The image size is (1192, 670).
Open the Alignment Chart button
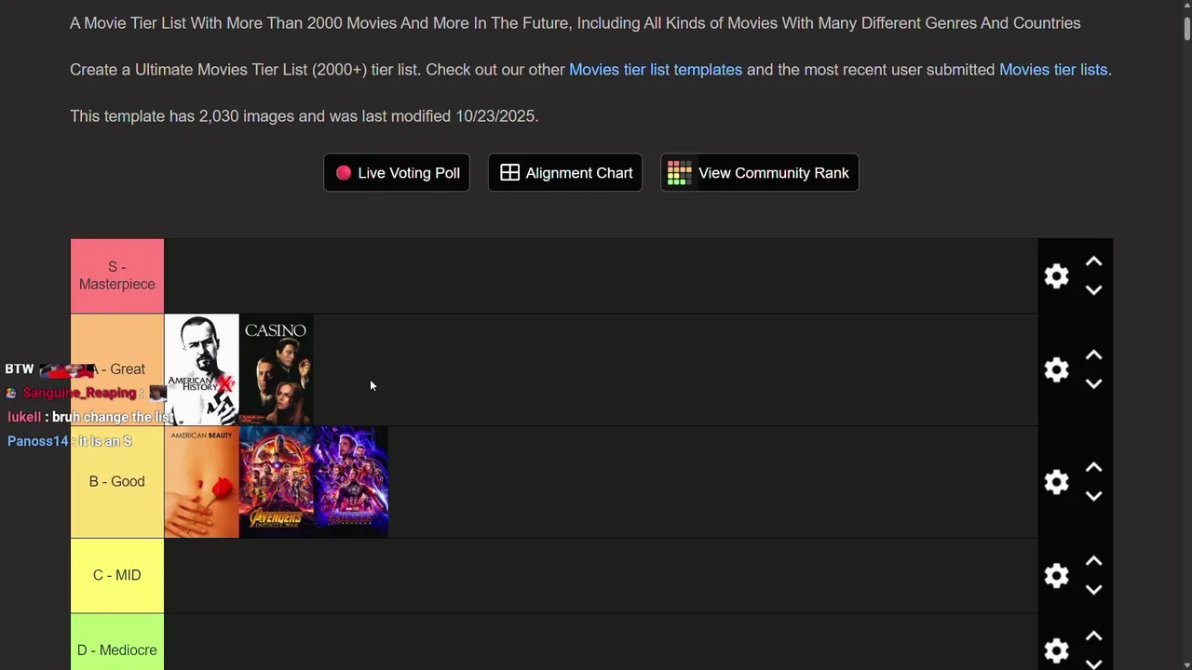pyautogui.click(x=565, y=173)
